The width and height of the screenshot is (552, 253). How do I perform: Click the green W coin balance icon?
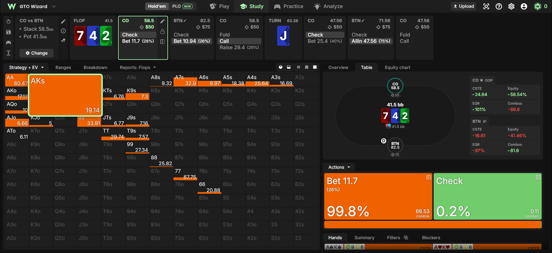pyautogui.click(x=538, y=6)
